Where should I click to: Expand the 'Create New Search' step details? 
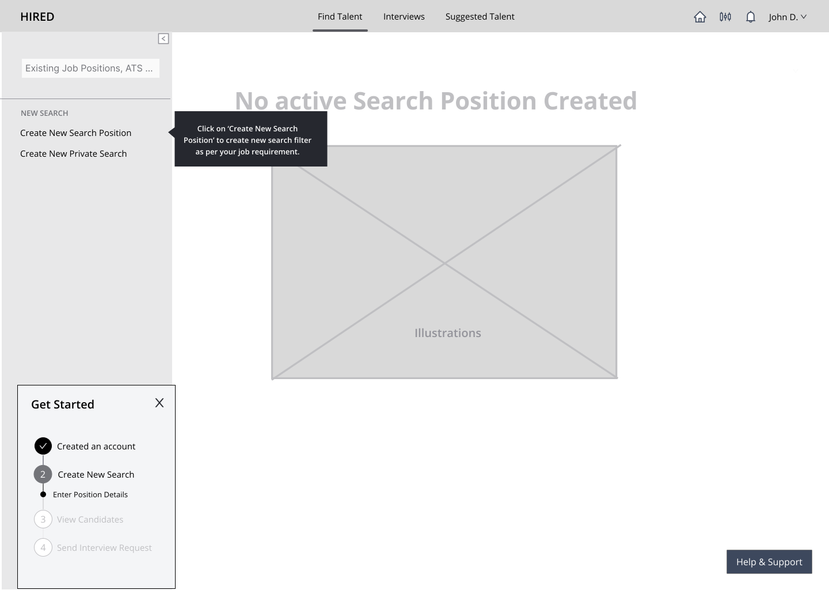[96, 474]
